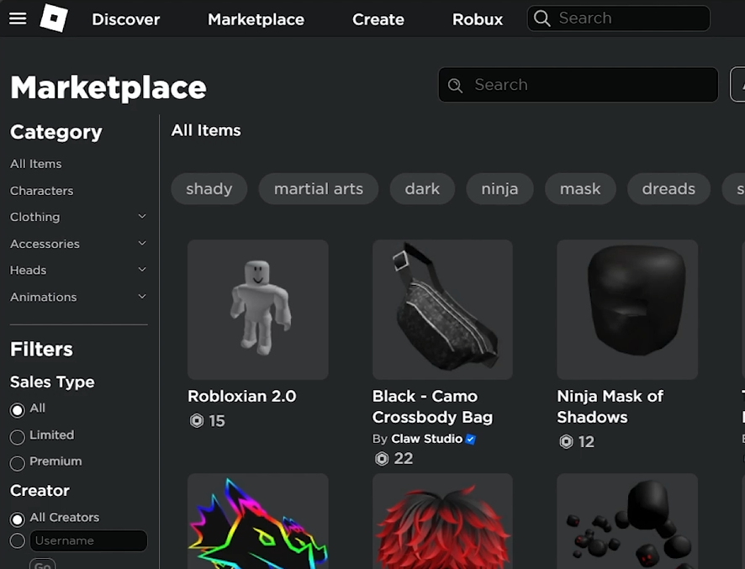Open Black Camo Crossbody Bag thumbnail
This screenshot has width=745, height=569.
click(x=442, y=309)
